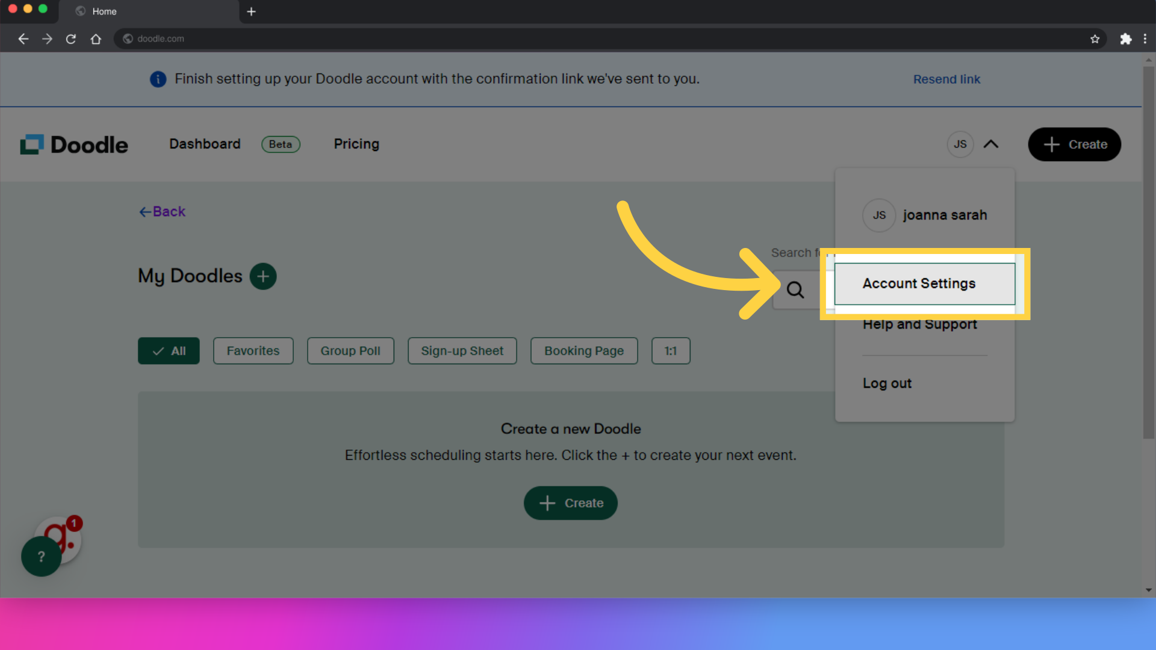The height and width of the screenshot is (650, 1156).
Task: Click the Pricing navigation tab
Action: pos(356,144)
